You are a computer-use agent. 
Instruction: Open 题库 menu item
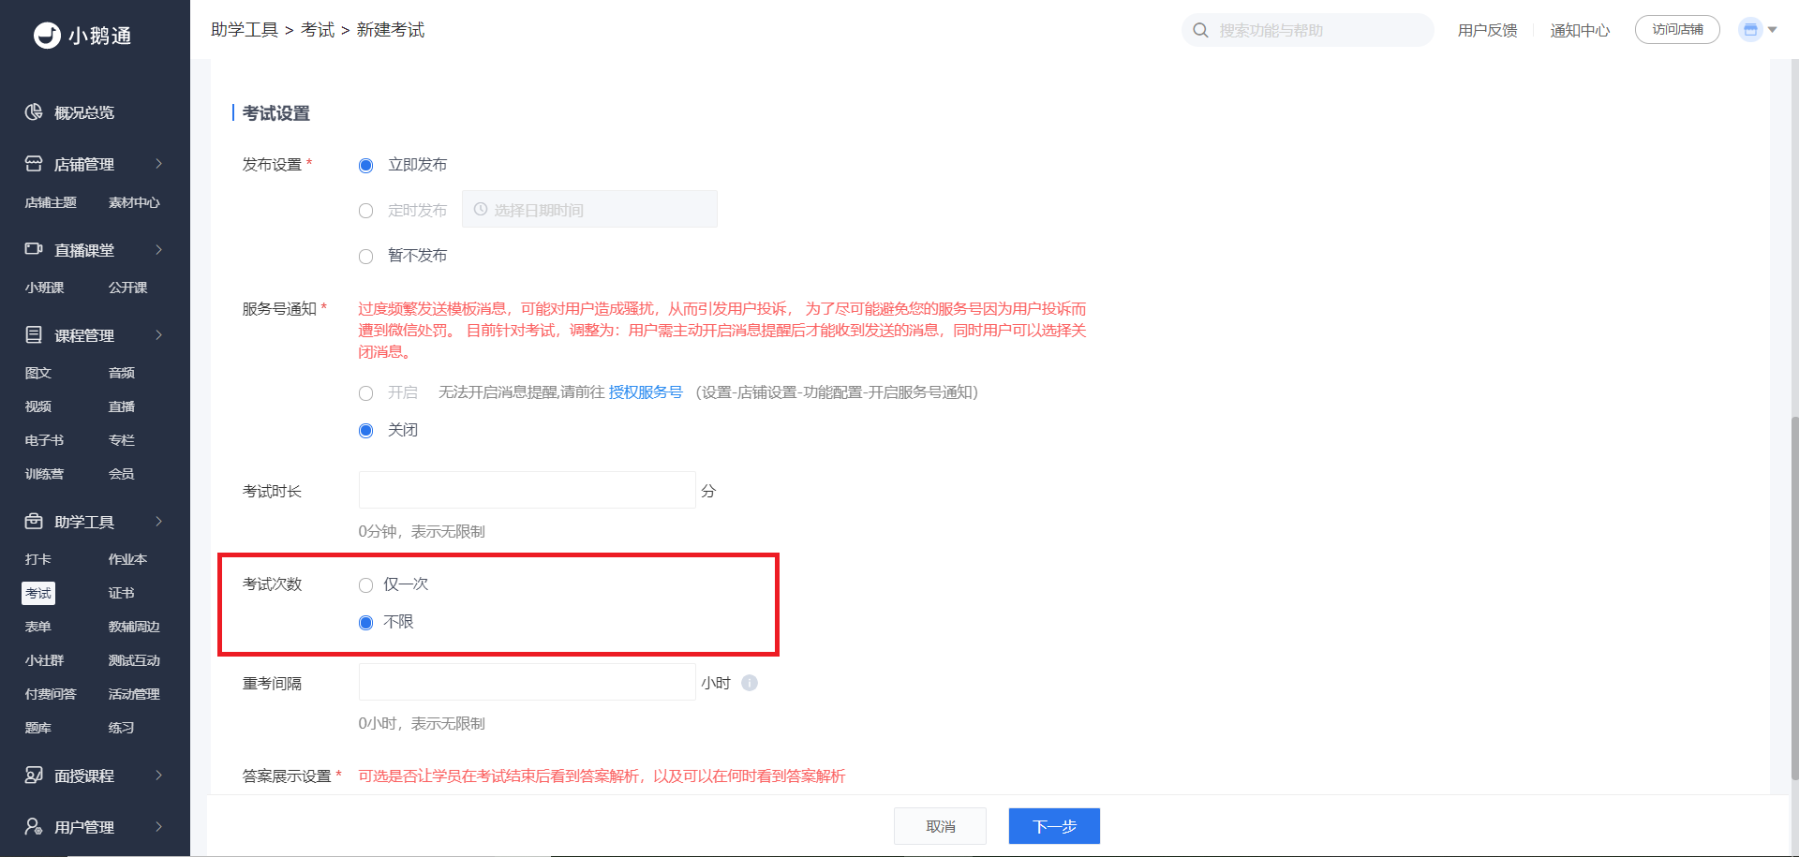coord(38,728)
